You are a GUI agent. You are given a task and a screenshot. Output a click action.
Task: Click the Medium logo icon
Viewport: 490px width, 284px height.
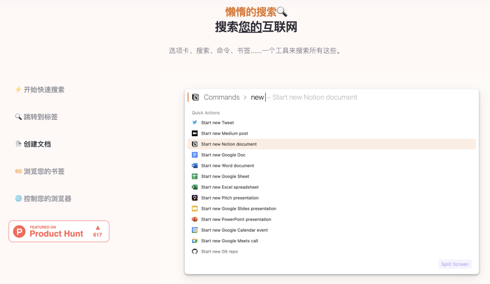click(x=195, y=133)
